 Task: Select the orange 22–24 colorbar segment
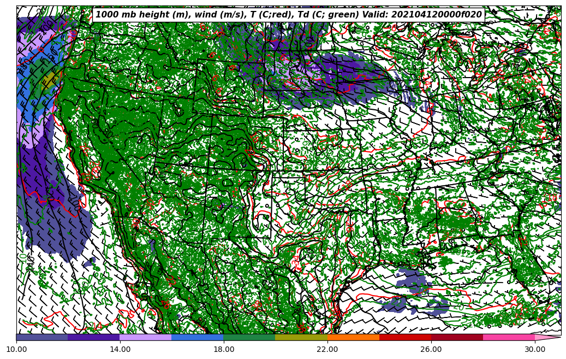353,337
